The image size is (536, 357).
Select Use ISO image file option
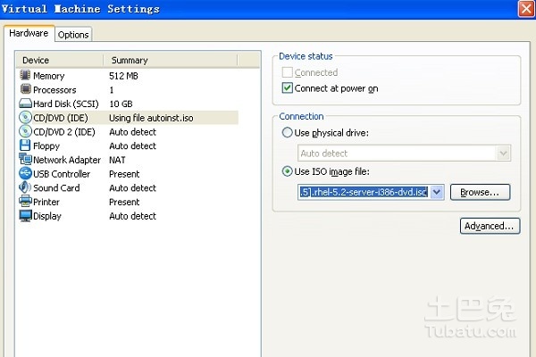coord(287,171)
